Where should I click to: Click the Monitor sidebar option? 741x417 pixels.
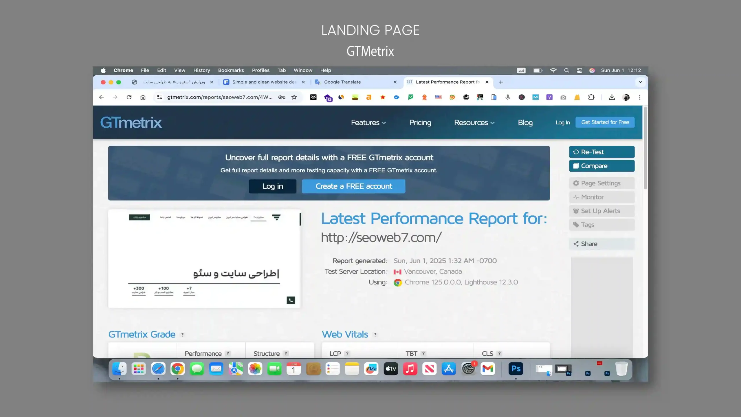coord(602,197)
